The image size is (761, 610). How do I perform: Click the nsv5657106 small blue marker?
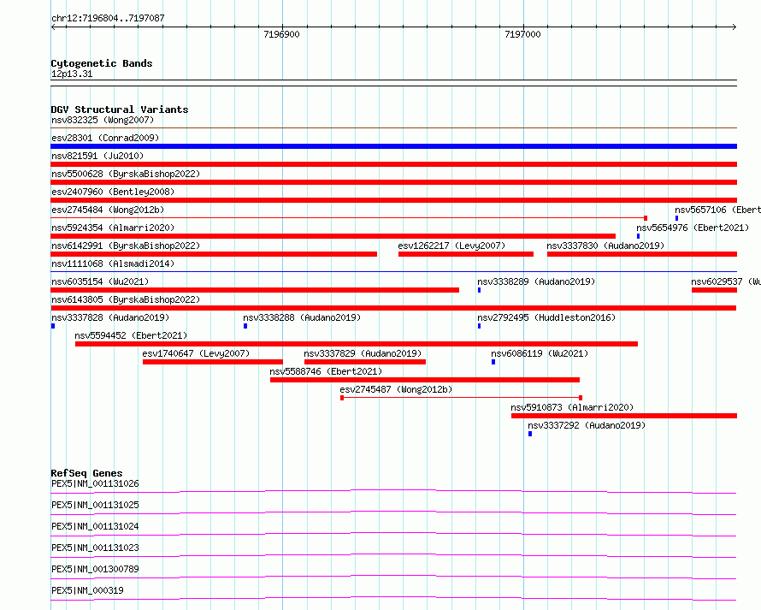pos(676,218)
